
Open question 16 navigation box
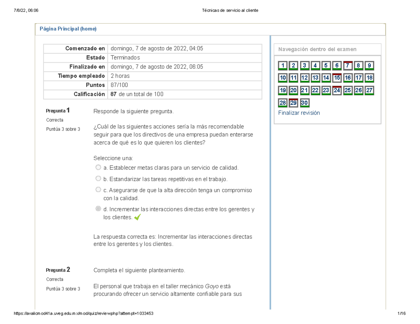[348, 78]
